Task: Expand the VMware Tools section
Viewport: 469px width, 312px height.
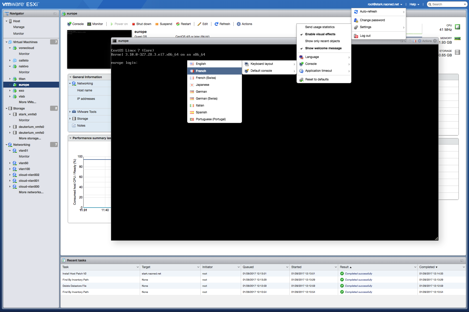Action: (70, 112)
